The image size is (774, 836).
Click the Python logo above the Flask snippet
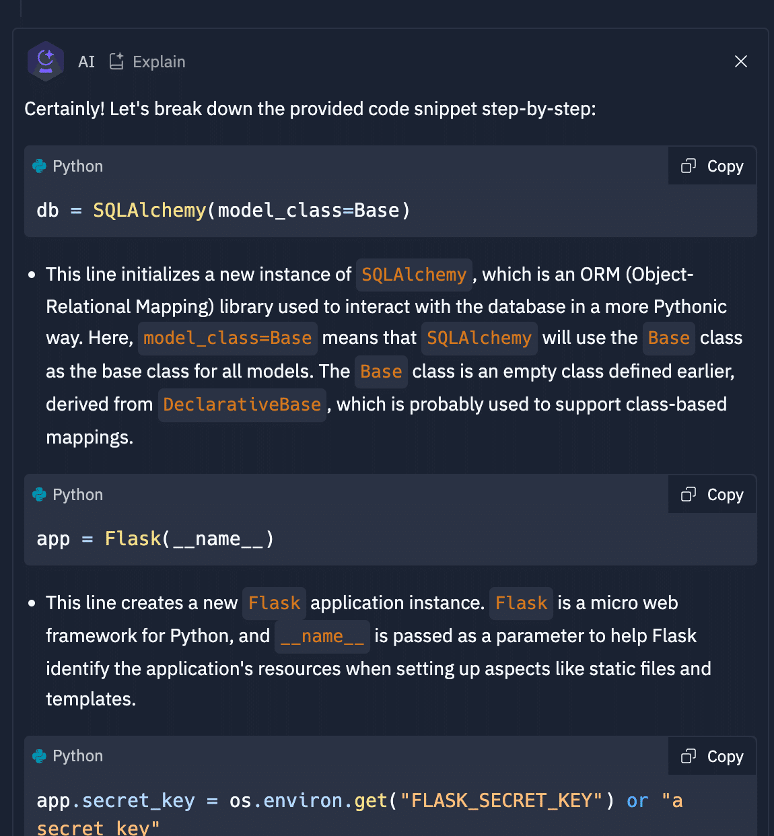click(40, 495)
